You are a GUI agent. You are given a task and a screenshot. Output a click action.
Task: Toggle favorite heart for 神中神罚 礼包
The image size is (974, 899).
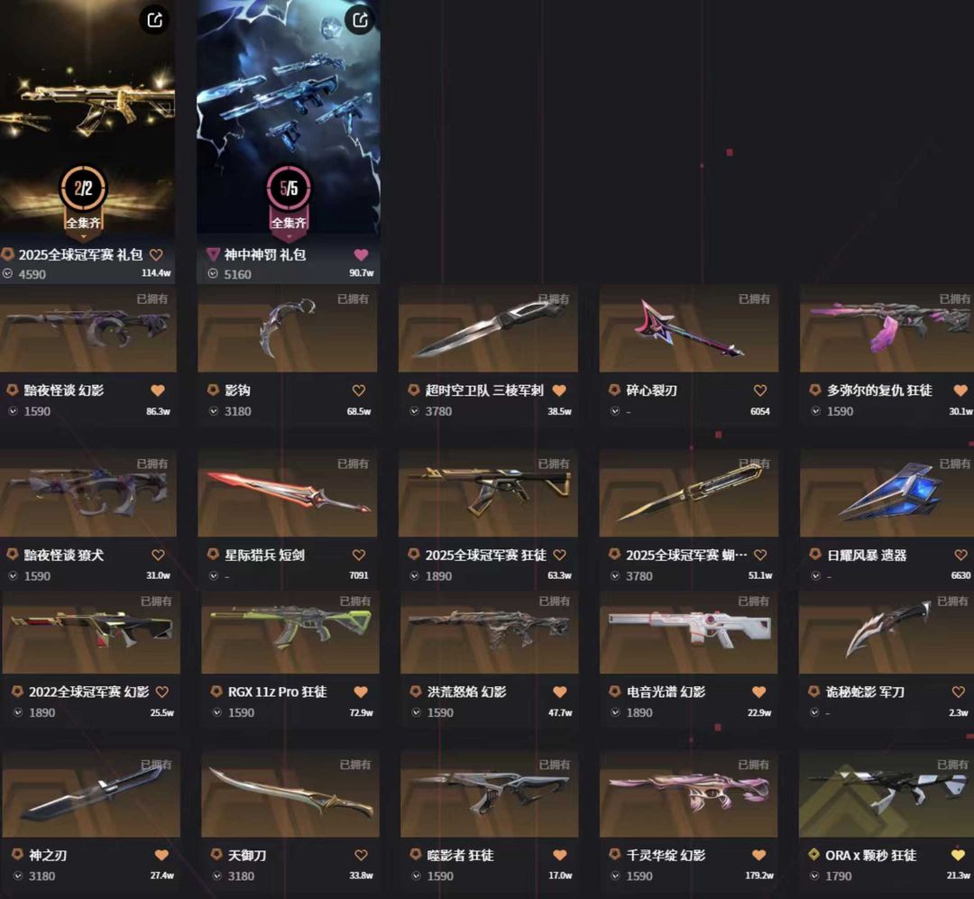click(361, 254)
